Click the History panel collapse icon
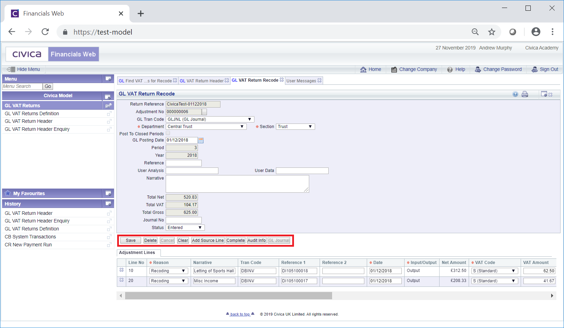Viewport: 564px width, 328px height. pyautogui.click(x=108, y=204)
